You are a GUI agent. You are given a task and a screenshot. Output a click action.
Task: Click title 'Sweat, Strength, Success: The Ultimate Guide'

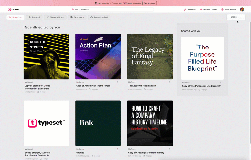(x=37, y=154)
